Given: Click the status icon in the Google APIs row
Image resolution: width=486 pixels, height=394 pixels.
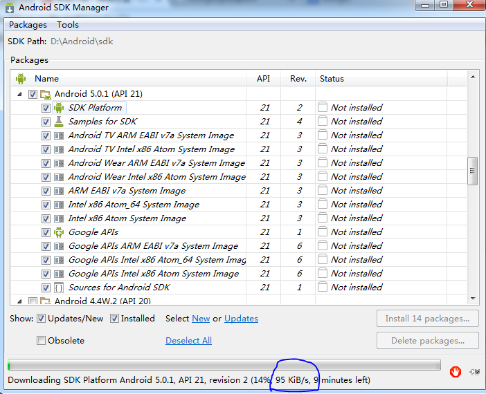Looking at the screenshot, I should coord(323,232).
